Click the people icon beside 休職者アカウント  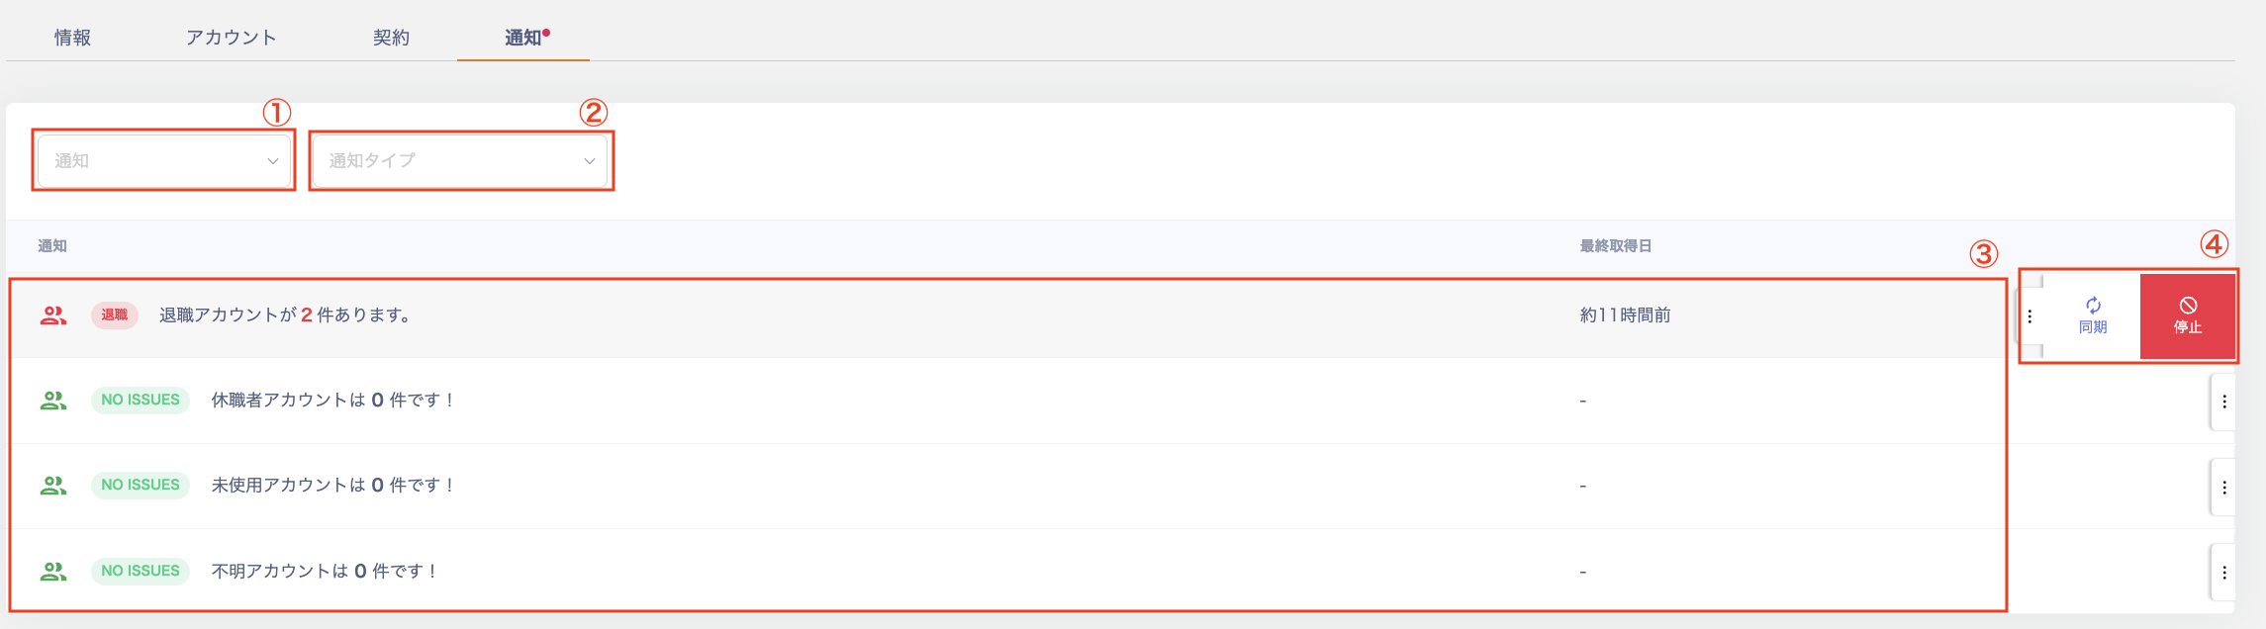click(53, 401)
